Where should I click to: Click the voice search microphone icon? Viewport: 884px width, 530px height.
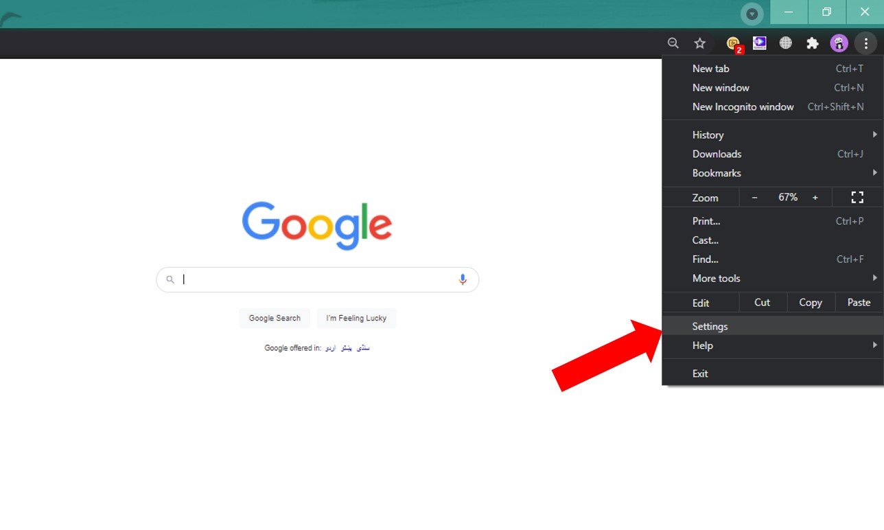(463, 279)
